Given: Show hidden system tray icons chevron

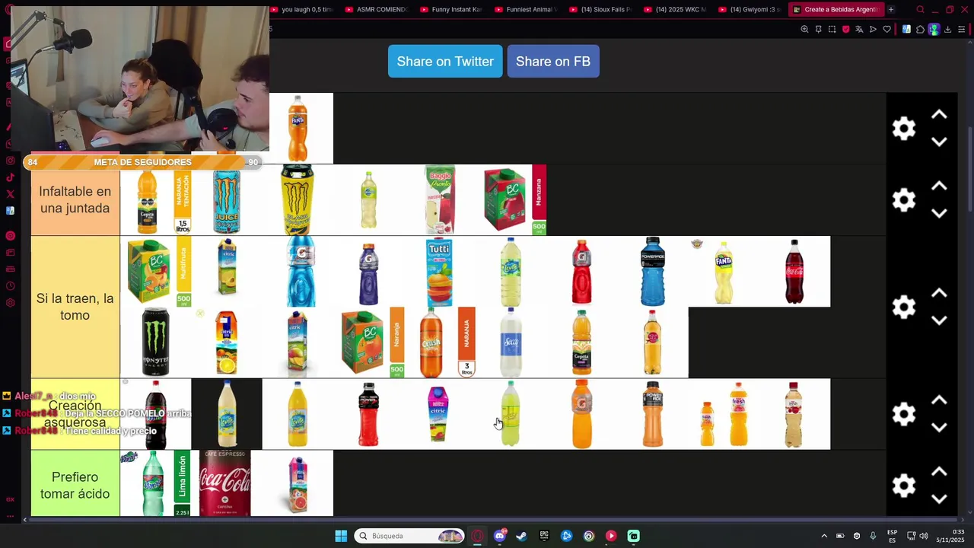Looking at the screenshot, I should (x=824, y=536).
